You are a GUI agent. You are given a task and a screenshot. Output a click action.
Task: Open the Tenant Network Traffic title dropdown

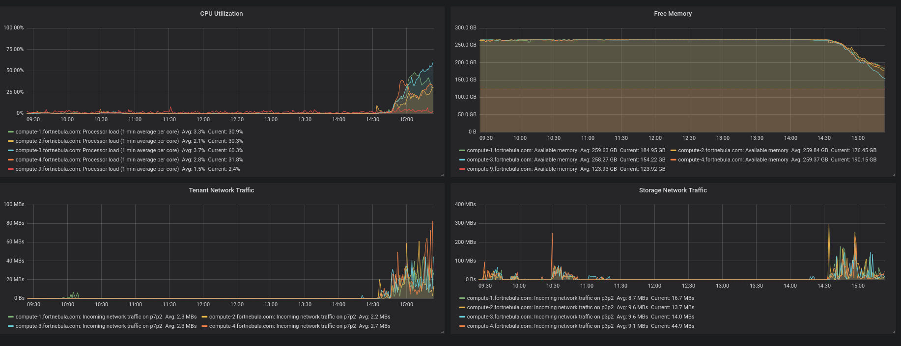pos(221,190)
